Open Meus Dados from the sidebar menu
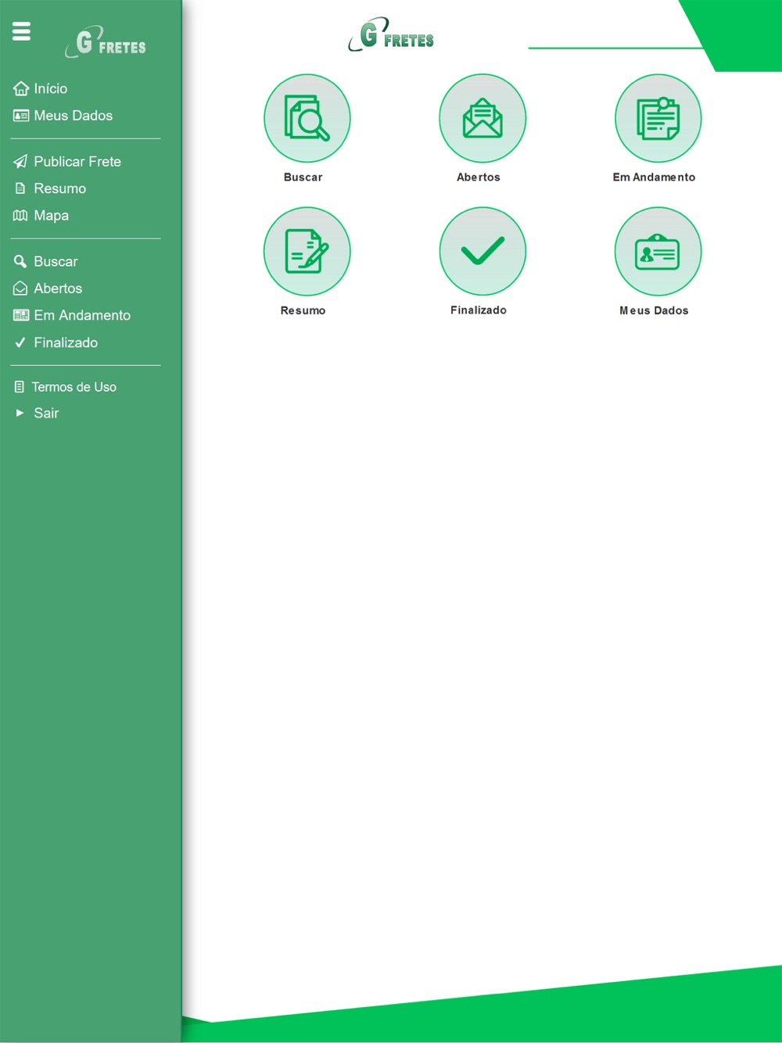This screenshot has width=782, height=1043. [x=74, y=116]
